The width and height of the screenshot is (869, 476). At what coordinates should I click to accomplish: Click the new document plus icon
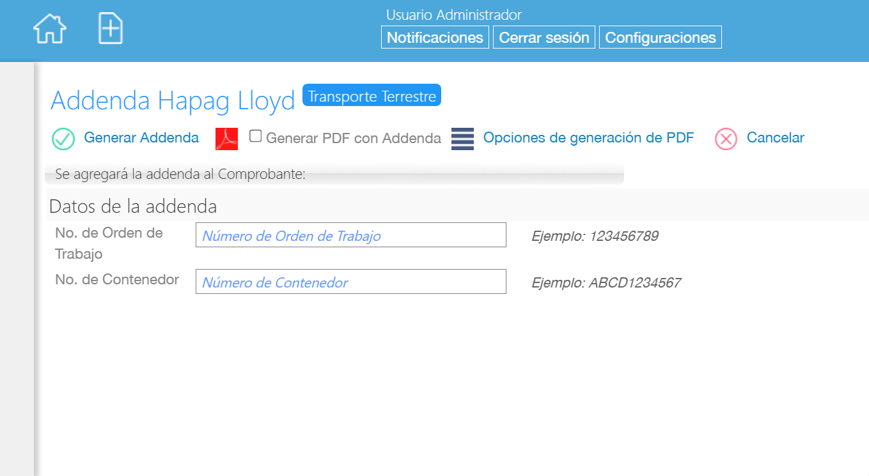[110, 29]
